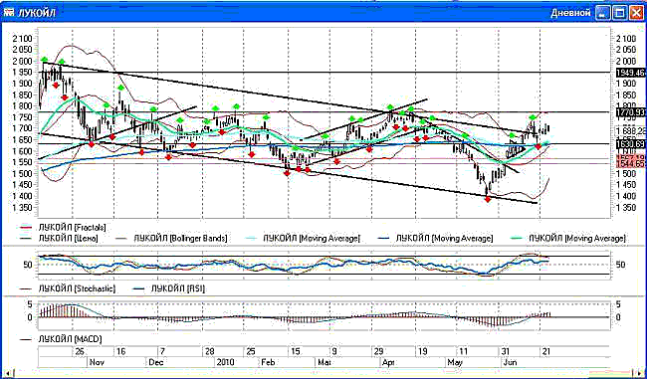This screenshot has width=647, height=379.
Task: Select the ЛУКОЙЛ [Цена] legend entry
Action: pyautogui.click(x=60, y=238)
